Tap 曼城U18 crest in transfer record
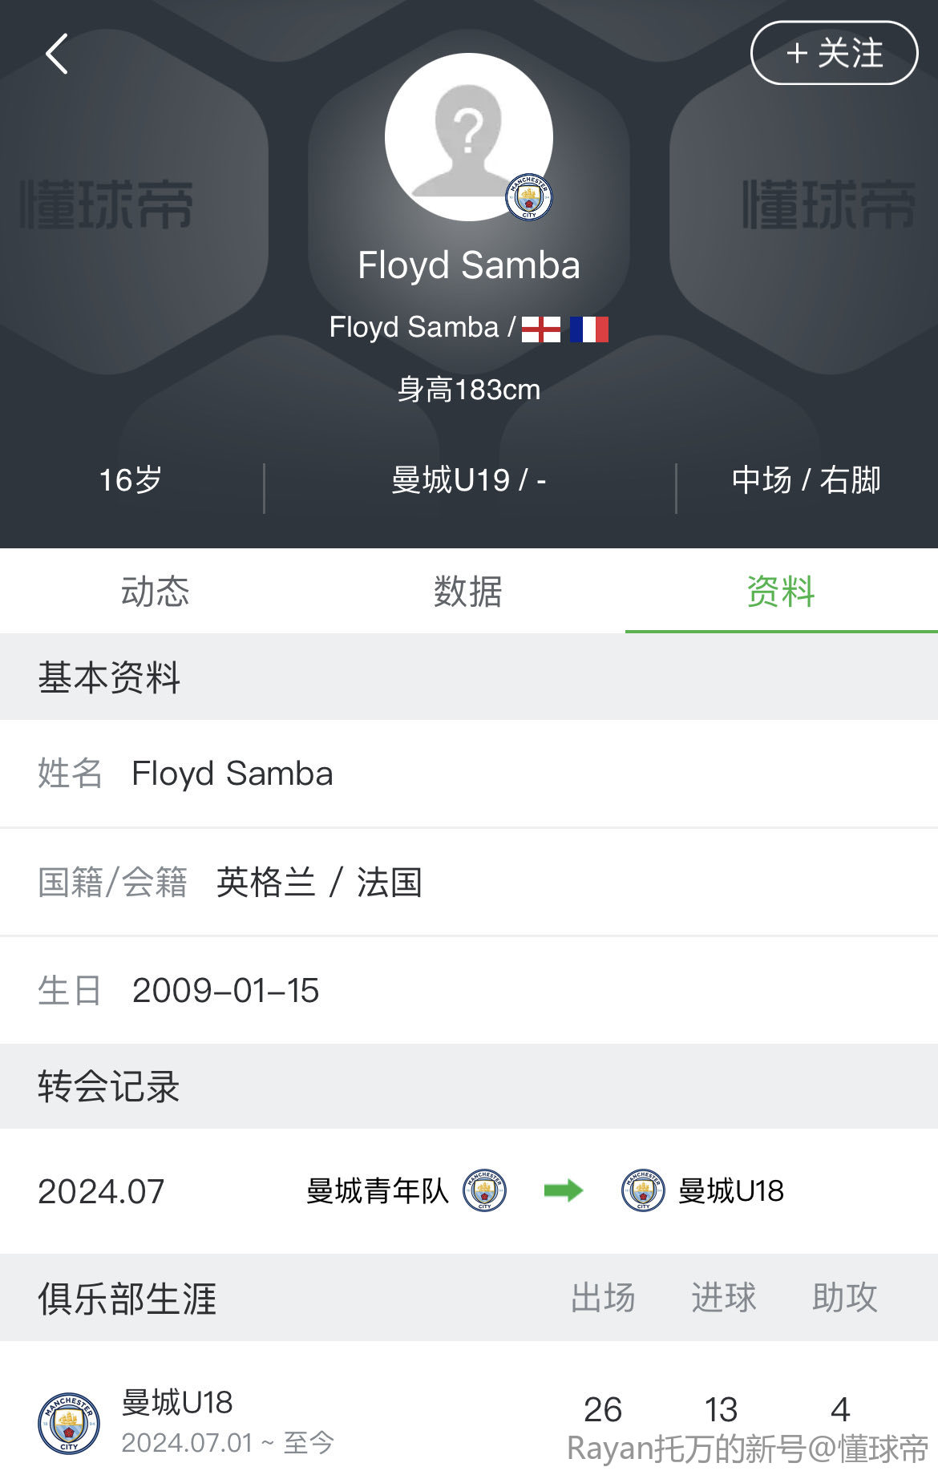Viewport: 938px width, 1475px height. click(643, 1190)
